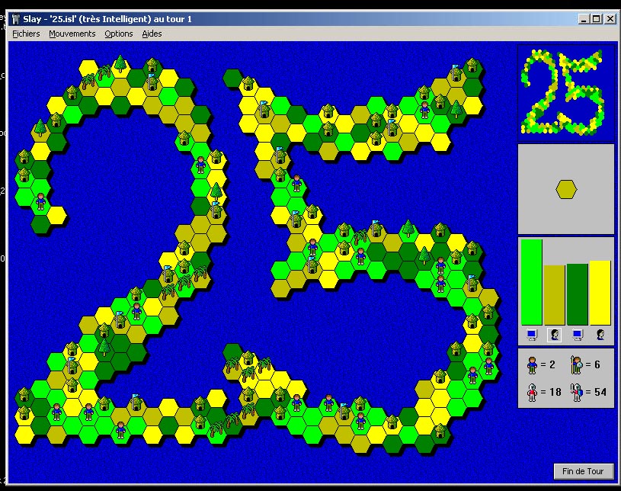Select the only peasant on the 5's top bar
This screenshot has width=621, height=491.
[424, 110]
